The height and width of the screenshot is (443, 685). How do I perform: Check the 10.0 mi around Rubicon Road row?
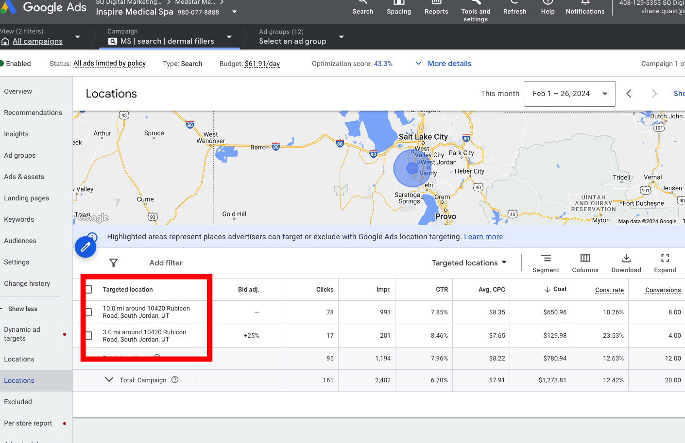pos(88,312)
